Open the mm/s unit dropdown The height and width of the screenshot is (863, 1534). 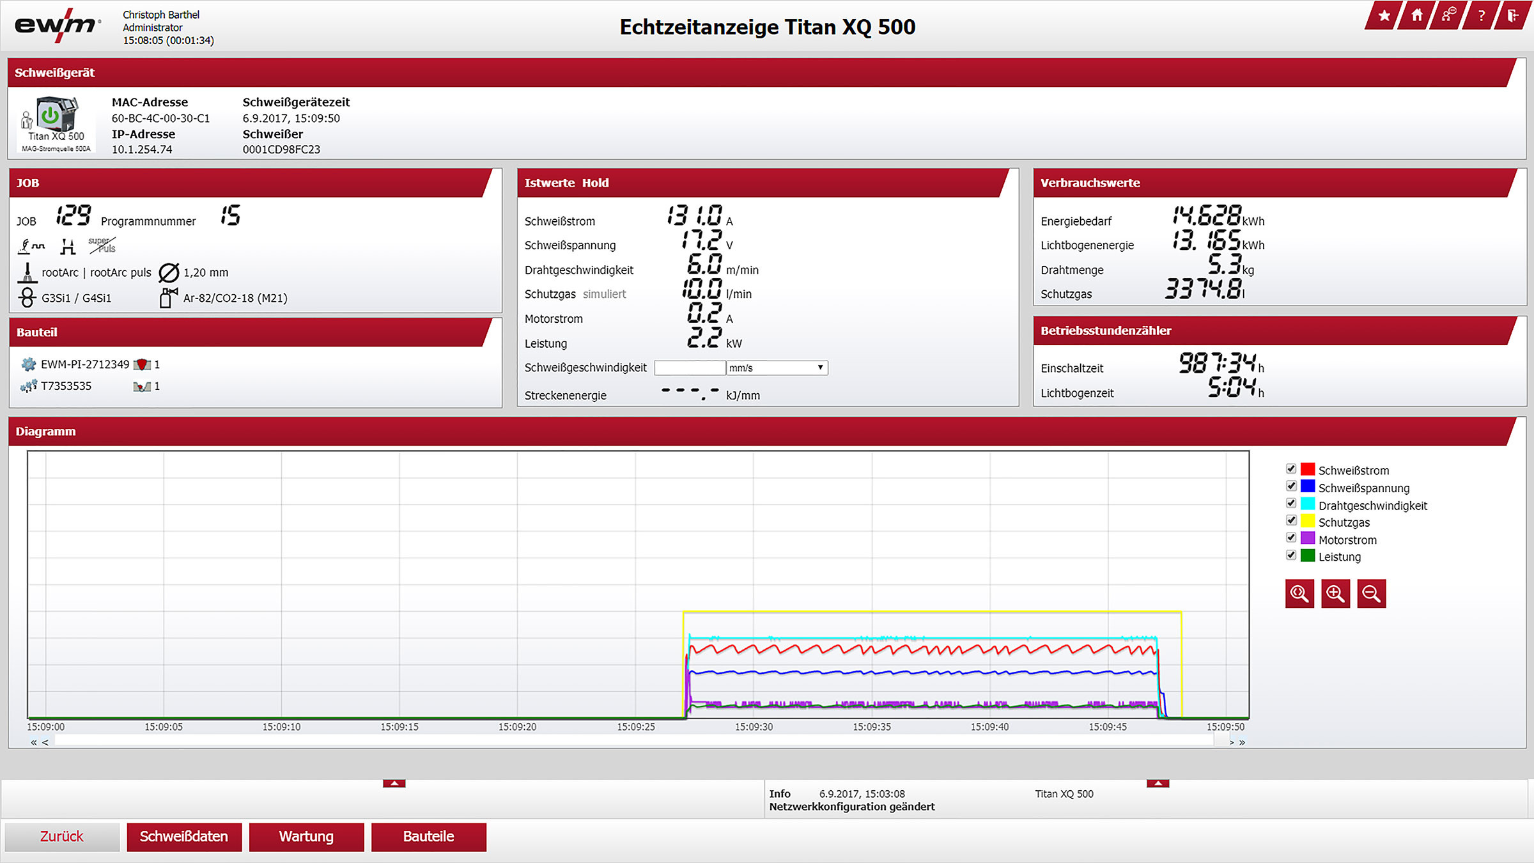tap(777, 368)
